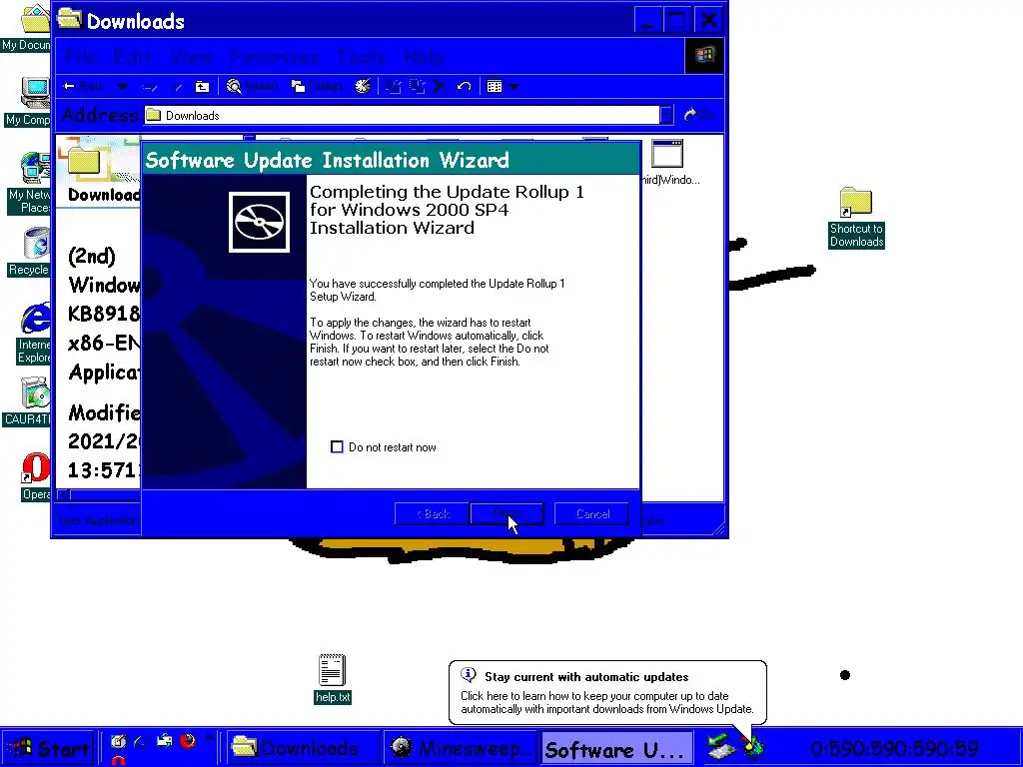Click the Downloads window title bar
The image size is (1023, 767).
coord(345,20)
